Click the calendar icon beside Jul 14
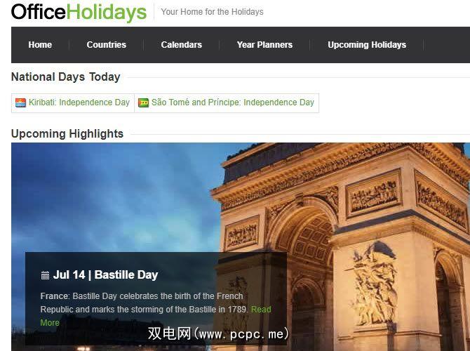Screen dimensions: 470x351 click(45, 275)
